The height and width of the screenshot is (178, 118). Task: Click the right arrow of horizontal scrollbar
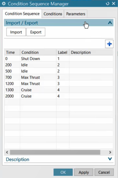click(110, 152)
